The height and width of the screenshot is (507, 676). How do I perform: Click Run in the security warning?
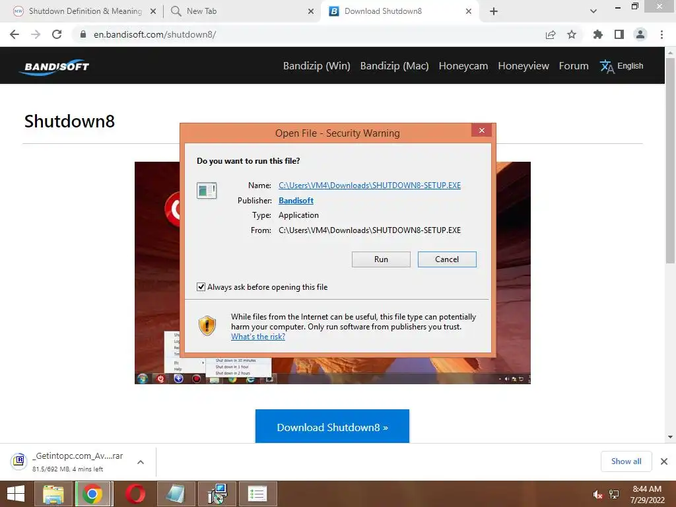pos(381,259)
